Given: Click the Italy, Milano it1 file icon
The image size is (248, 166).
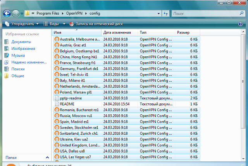Looking at the screenshot, I should point(57,80).
